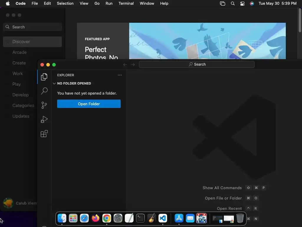Go forward with the right arrow
Image resolution: width=302 pixels, height=227 pixels.
tap(133, 64)
